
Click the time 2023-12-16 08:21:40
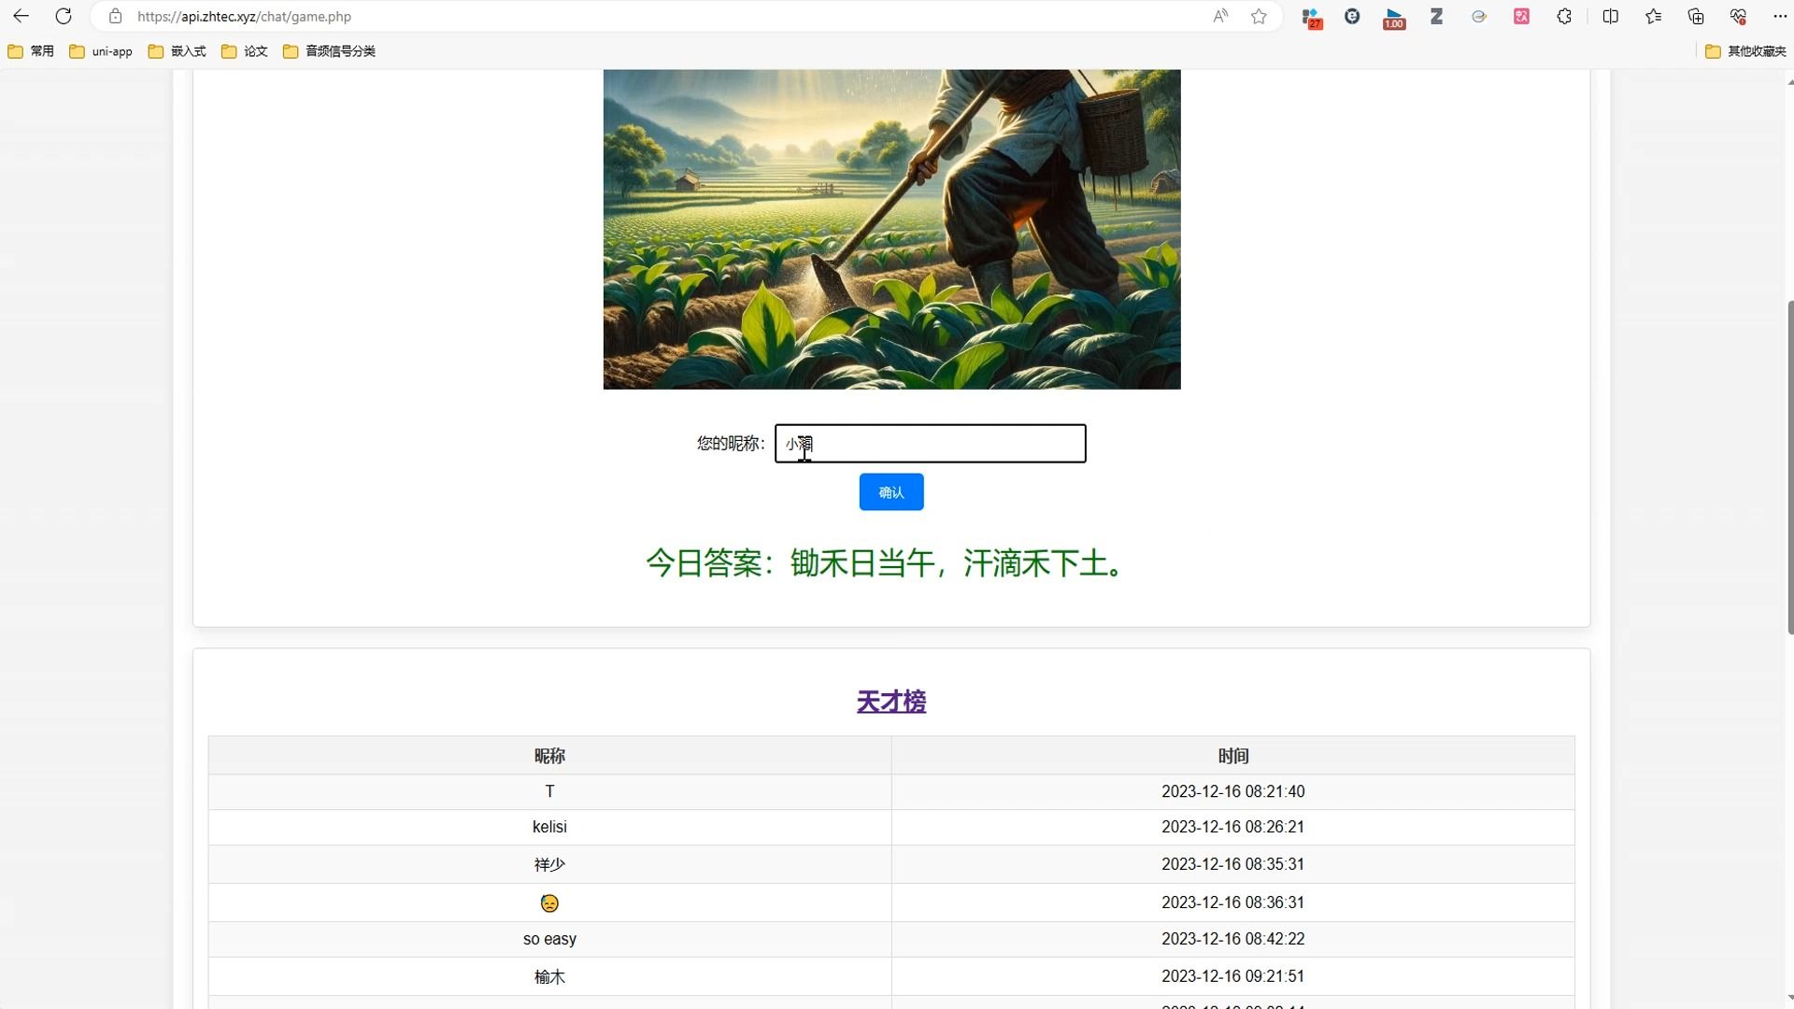1233,791
